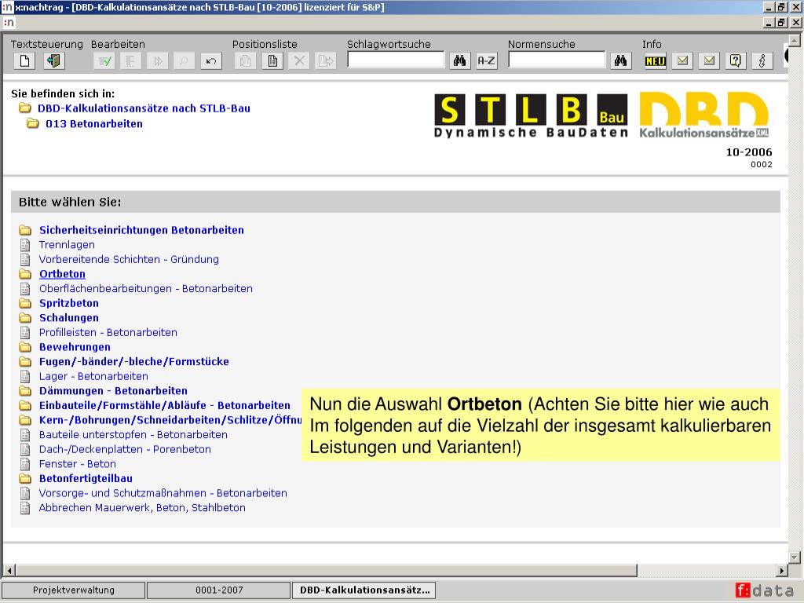The image size is (804, 603).
Task: Open the Spritzbeton folder
Action: (x=69, y=304)
